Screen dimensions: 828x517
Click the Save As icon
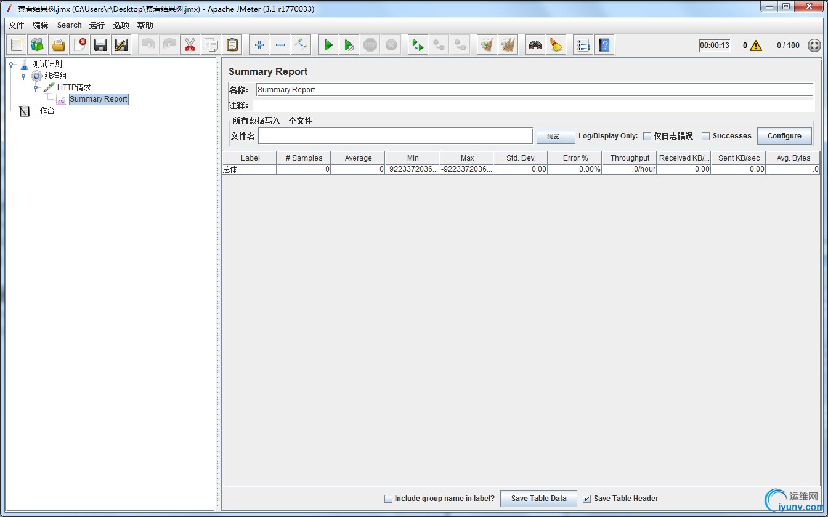[x=121, y=45]
